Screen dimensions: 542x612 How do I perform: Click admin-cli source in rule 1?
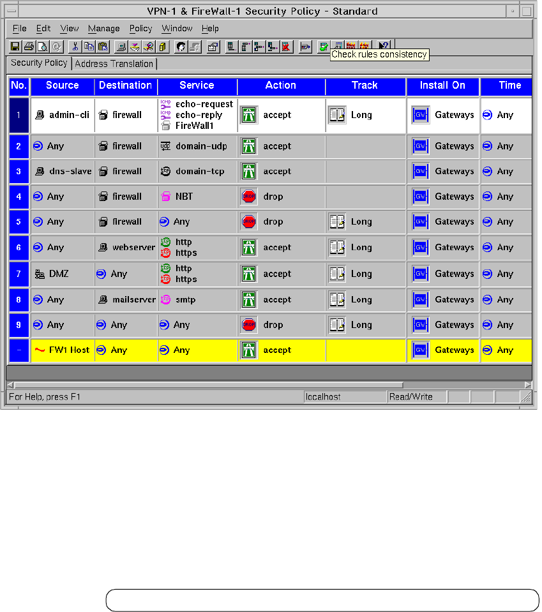(x=62, y=115)
